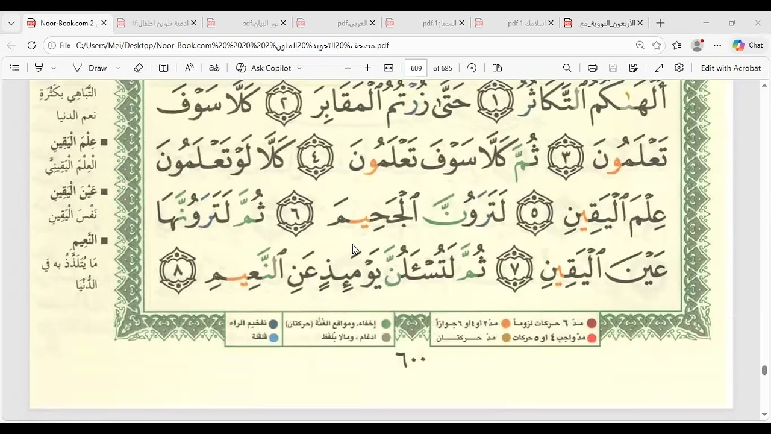Click the page number ٦٠٠ at page bottom
771x434 pixels.
click(x=411, y=359)
